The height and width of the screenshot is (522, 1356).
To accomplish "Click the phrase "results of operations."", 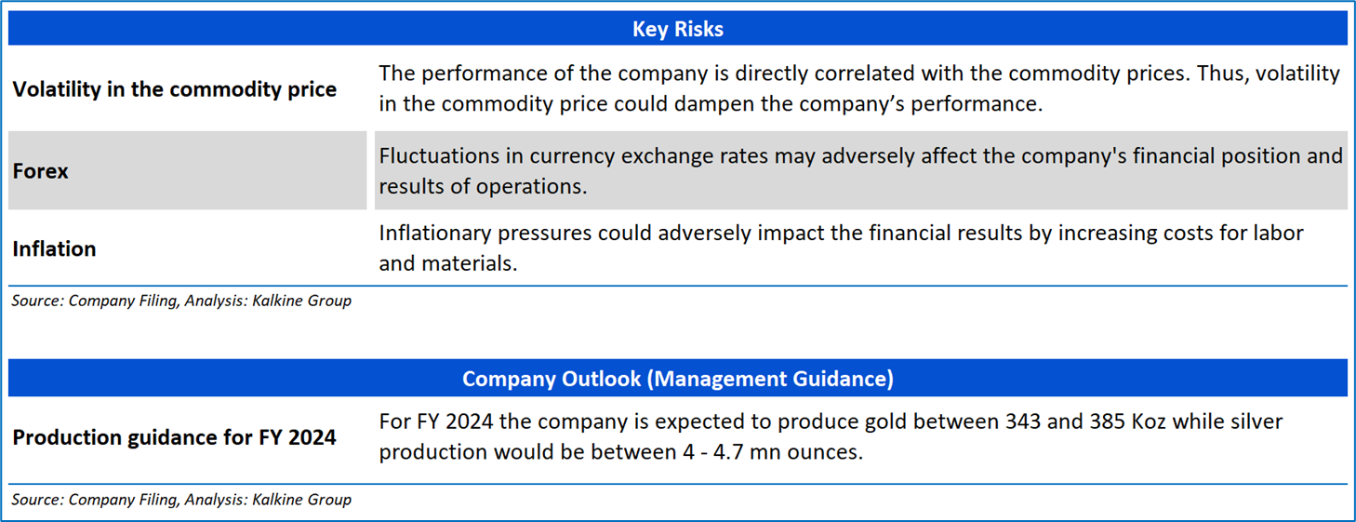I will 483,186.
